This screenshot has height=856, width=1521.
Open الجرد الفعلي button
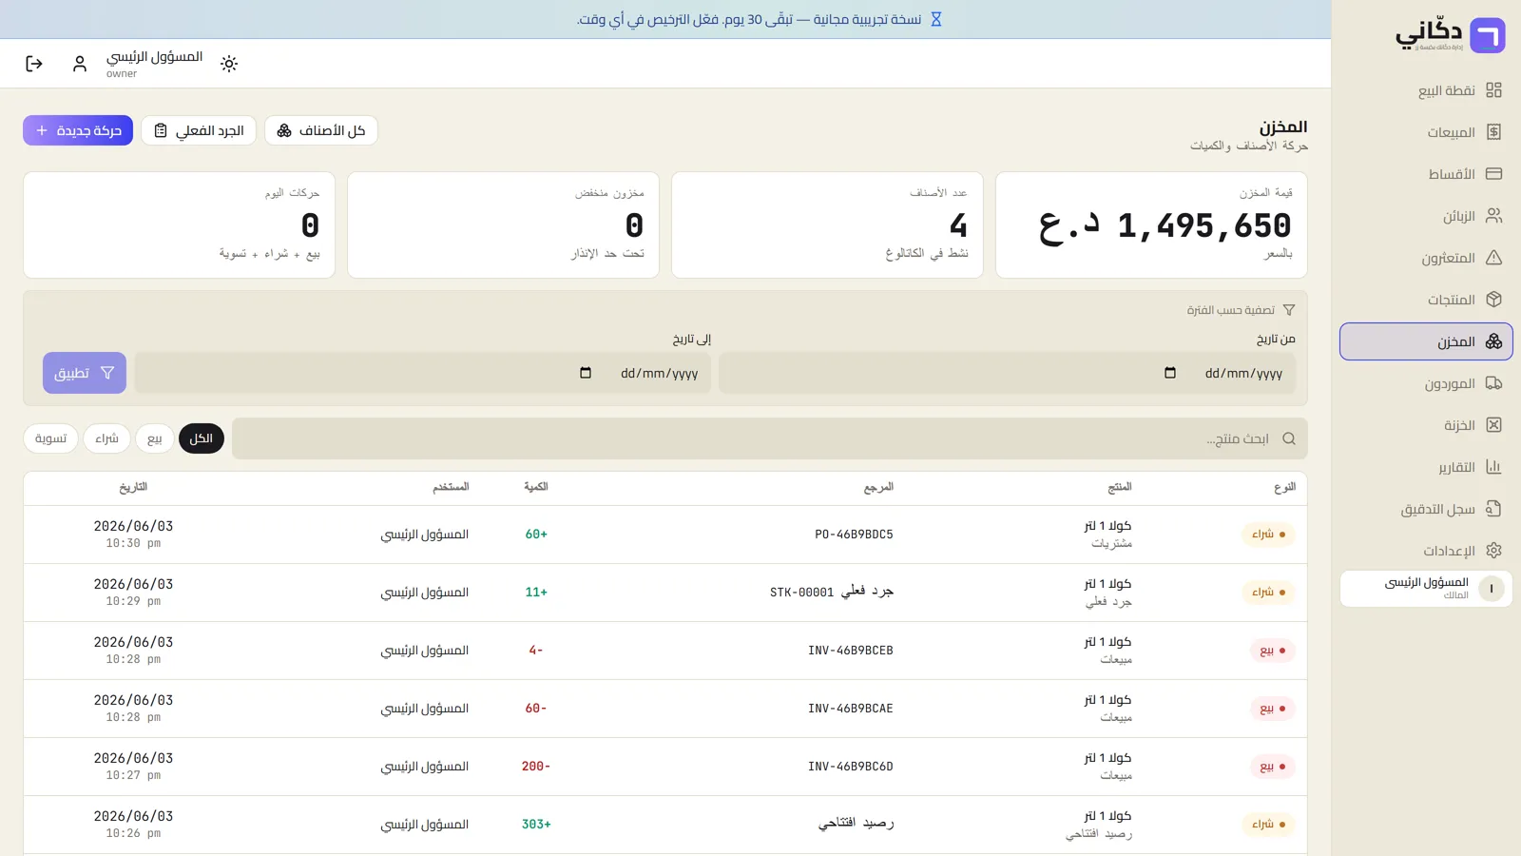[x=199, y=130]
